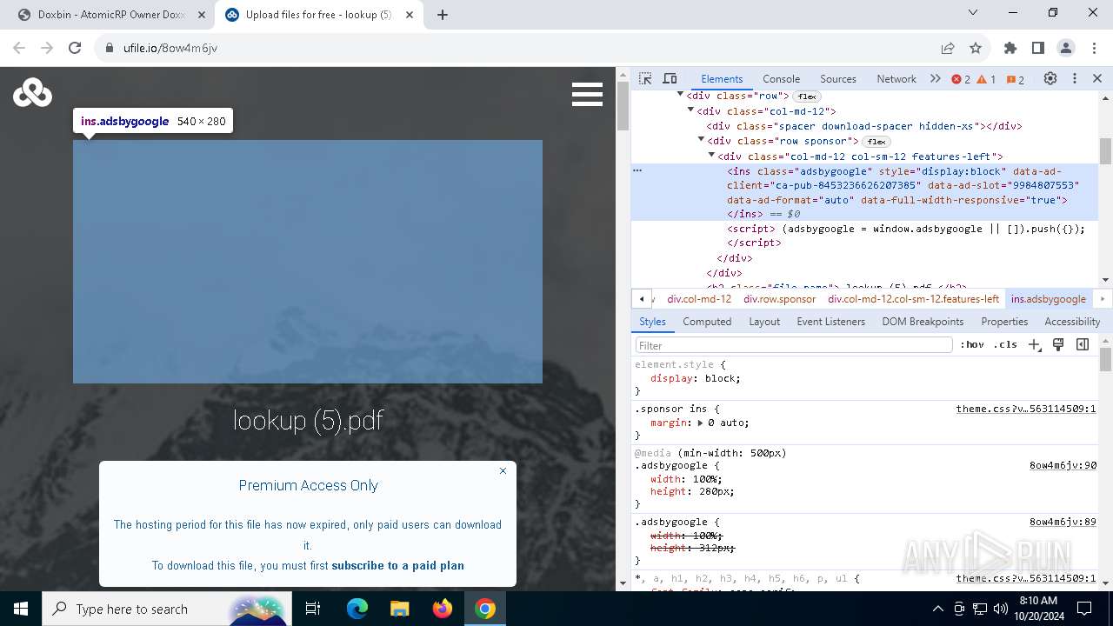1113x626 pixels.
Task: Select div.row.sponsor breadcrumb
Action: point(779,299)
